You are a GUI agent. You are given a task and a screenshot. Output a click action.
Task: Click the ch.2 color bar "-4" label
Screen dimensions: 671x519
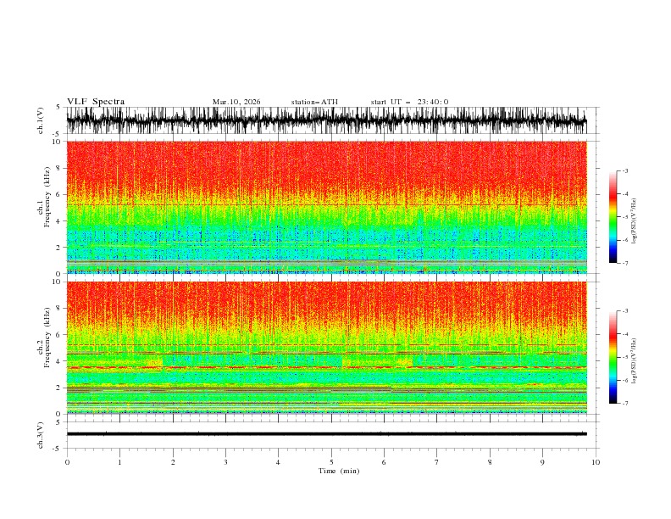(625, 334)
